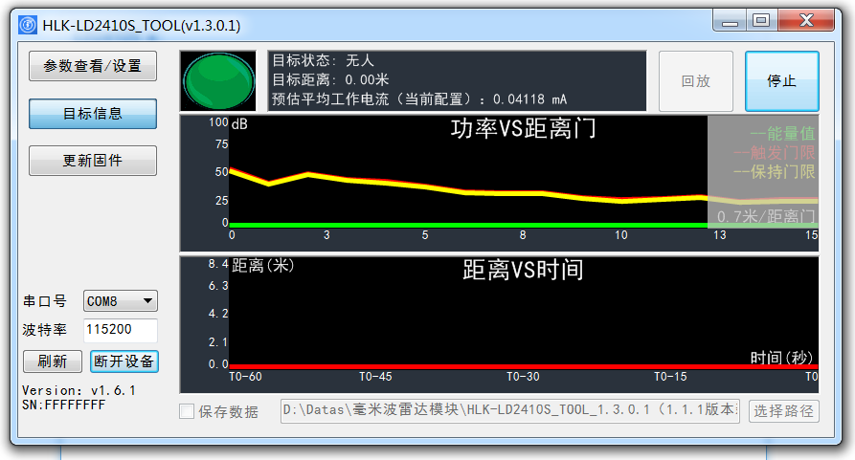This screenshot has width=855, height=460.
Task: Click the 触发门限 legend entry
Action: point(775,152)
